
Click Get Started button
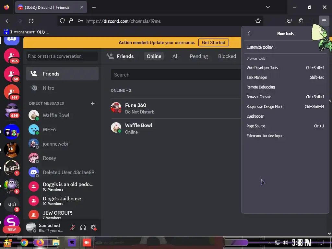pyautogui.click(x=213, y=42)
